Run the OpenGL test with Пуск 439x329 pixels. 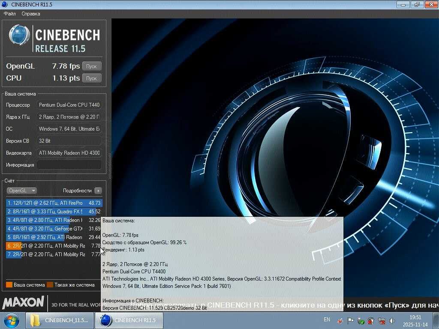pyautogui.click(x=91, y=66)
